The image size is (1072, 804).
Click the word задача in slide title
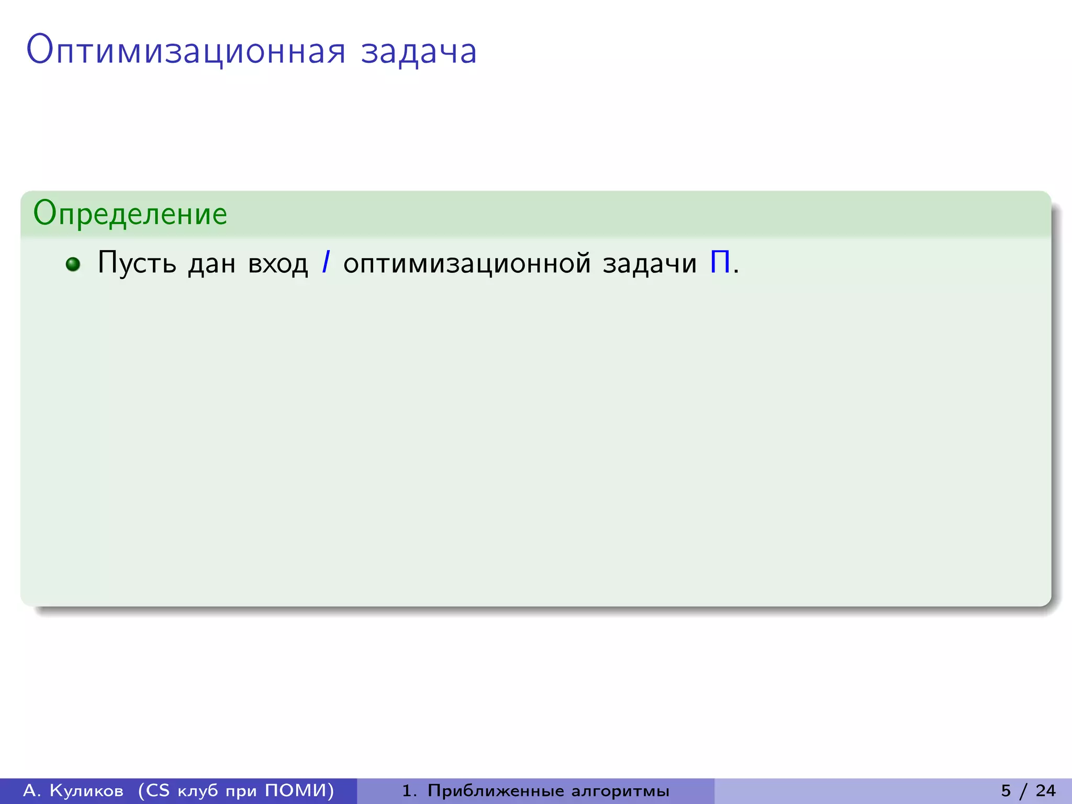[419, 52]
